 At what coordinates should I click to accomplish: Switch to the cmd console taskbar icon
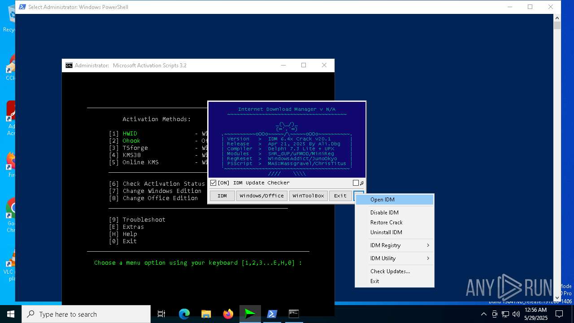tap(294, 314)
